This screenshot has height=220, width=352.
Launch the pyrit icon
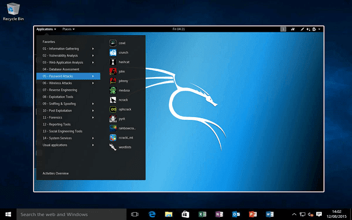[x=113, y=119]
